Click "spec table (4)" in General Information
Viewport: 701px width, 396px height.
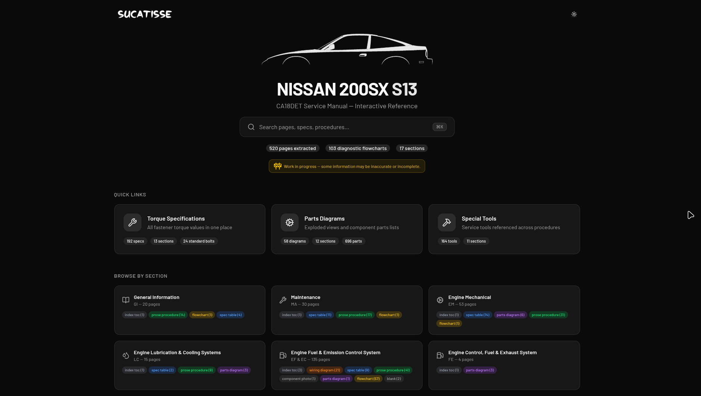[x=231, y=315]
